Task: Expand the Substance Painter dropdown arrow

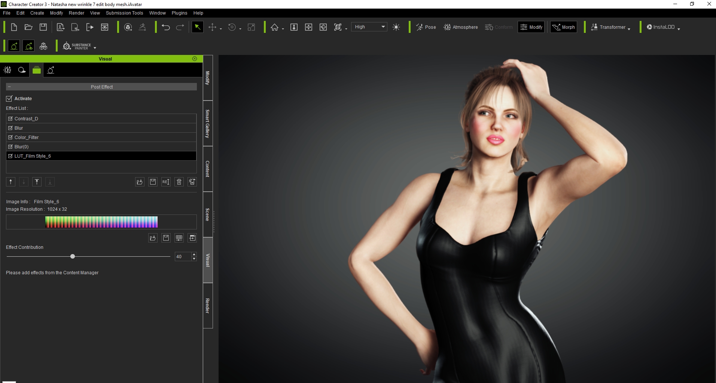Action: tap(95, 47)
